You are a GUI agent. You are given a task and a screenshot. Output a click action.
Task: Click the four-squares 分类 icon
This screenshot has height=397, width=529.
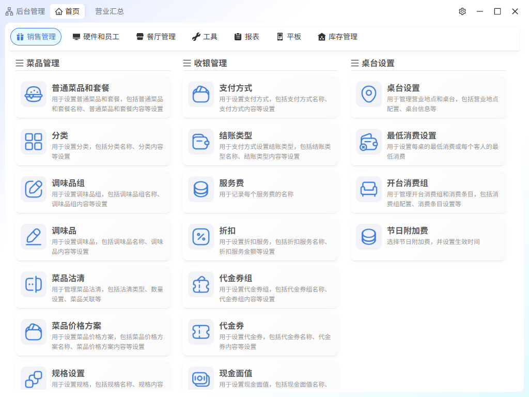tap(34, 142)
